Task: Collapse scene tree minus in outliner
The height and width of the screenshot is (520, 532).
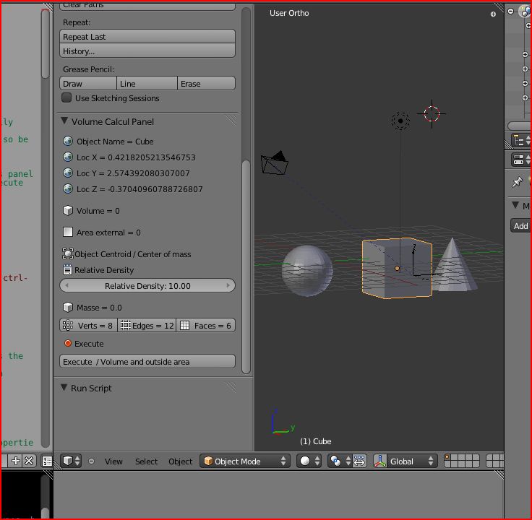Action: tap(510, 11)
